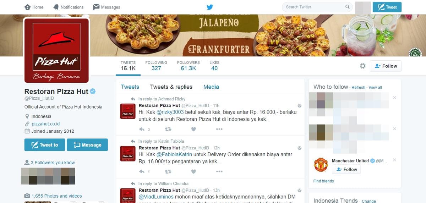Open more options on Katrin Fabiola reply
The width and height of the screenshot is (426, 203).
coord(219,171)
